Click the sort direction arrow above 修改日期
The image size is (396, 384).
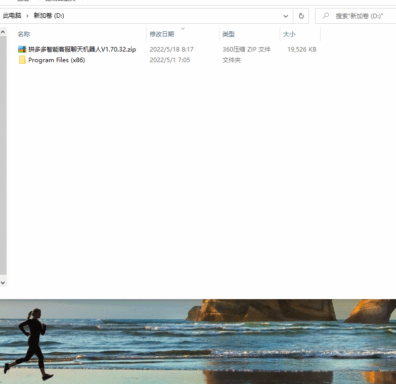[x=183, y=28]
